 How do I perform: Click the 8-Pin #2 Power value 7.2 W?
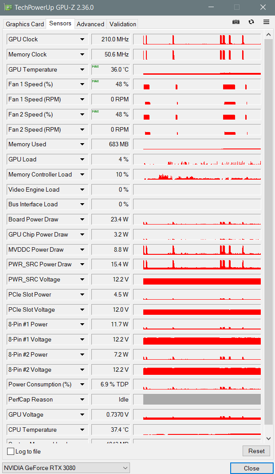[110, 354]
